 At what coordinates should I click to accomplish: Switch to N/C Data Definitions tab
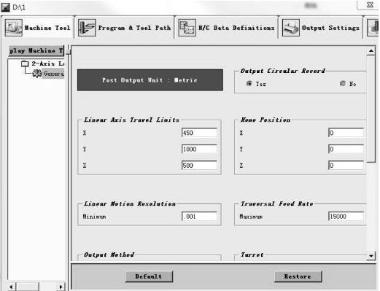click(227, 28)
